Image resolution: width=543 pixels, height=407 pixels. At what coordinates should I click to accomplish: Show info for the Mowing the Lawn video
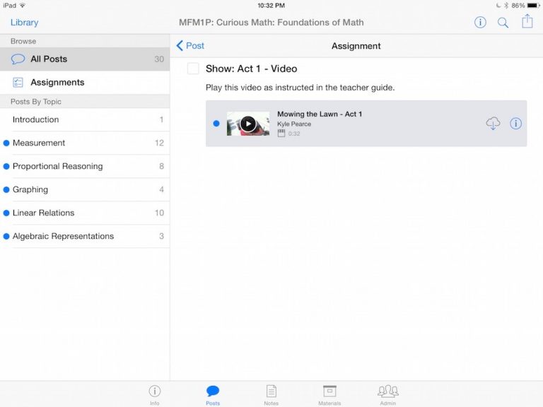point(515,124)
